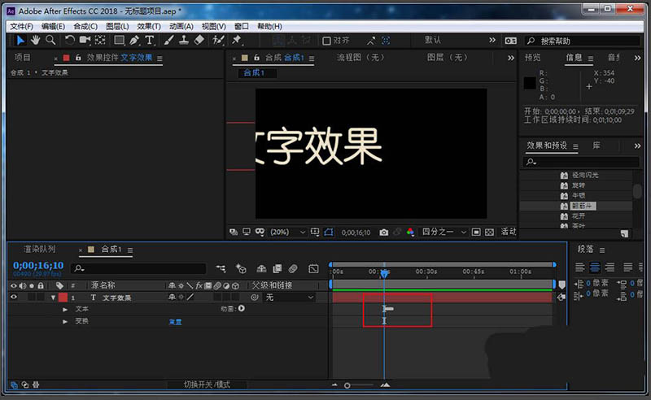651x400 pixels.
Task: Select the Pen tool
Action: coord(134,40)
